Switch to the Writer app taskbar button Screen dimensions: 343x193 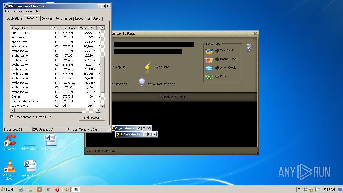(66, 190)
